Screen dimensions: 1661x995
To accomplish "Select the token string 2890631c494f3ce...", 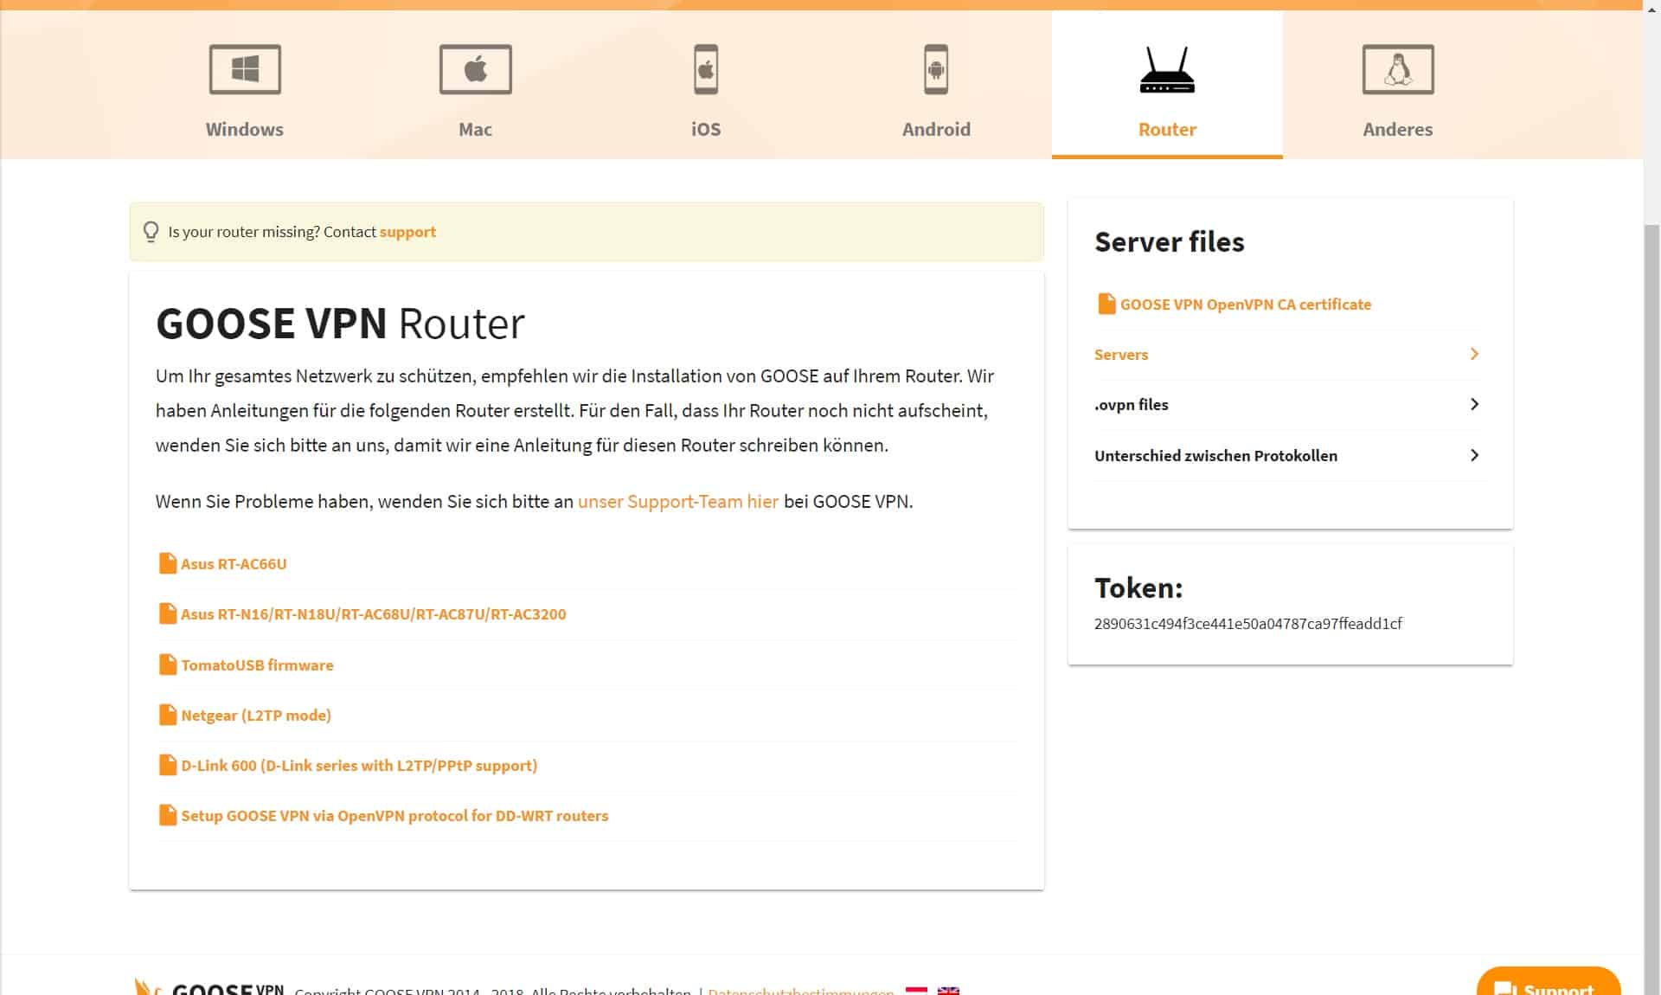I will pyautogui.click(x=1247, y=624).
